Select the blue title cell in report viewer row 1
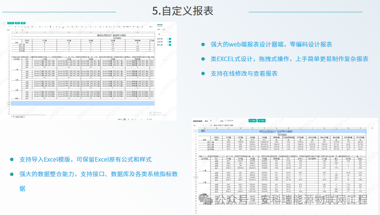 [282, 131]
